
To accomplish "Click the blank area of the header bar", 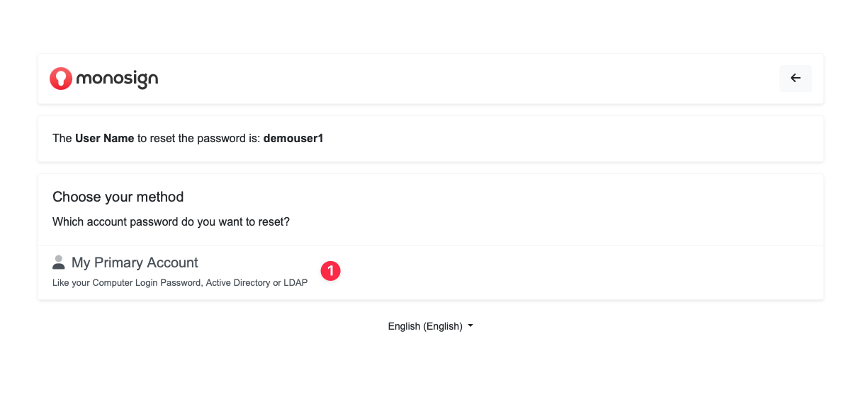I will point(461,79).
